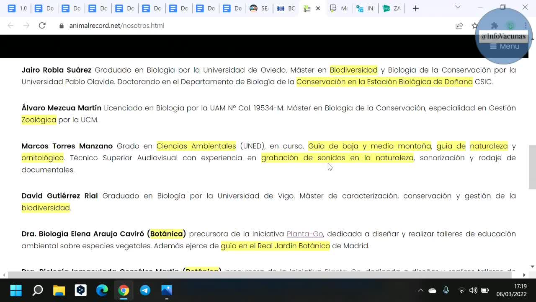This screenshot has height=302, width=536.
Task: Click the name 'Jairo Robla Suárez'
Action: point(57,70)
